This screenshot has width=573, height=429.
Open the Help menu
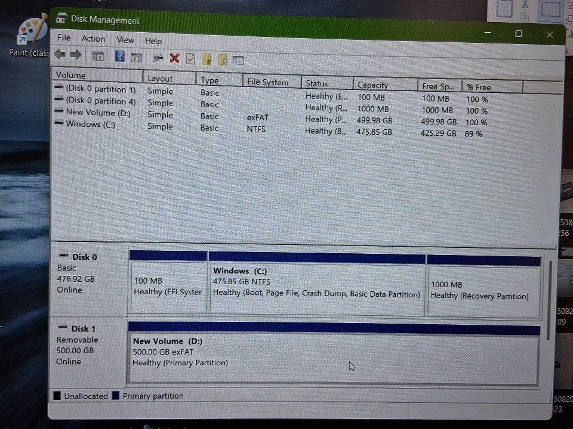click(x=153, y=41)
